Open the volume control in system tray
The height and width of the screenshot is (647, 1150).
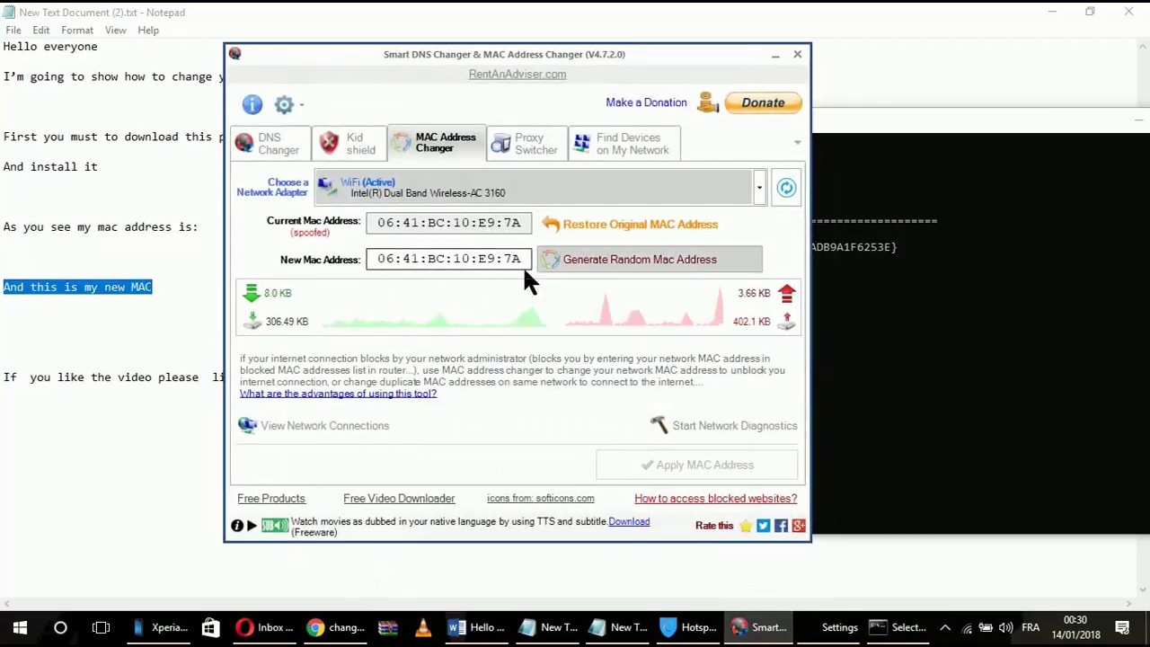(x=1005, y=627)
